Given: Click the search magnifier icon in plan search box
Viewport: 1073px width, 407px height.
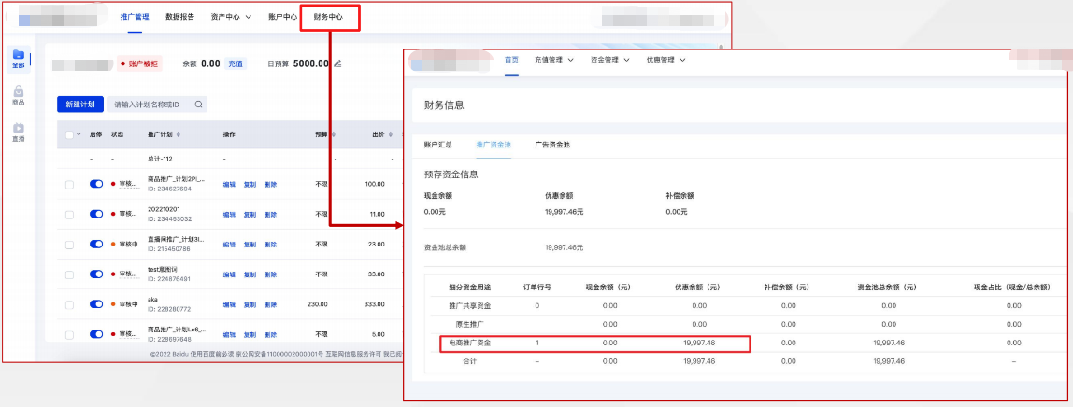Looking at the screenshot, I should [198, 105].
